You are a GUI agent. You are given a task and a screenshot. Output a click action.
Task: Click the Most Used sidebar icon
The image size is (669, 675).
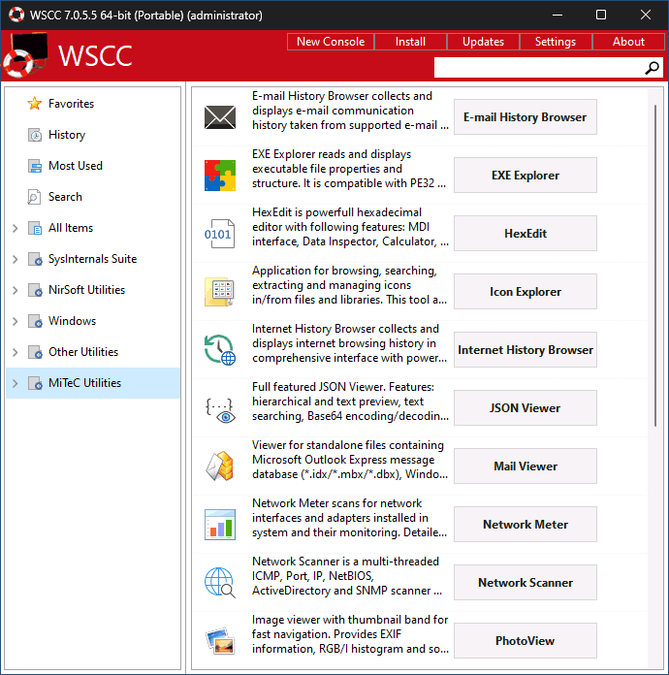pos(35,166)
